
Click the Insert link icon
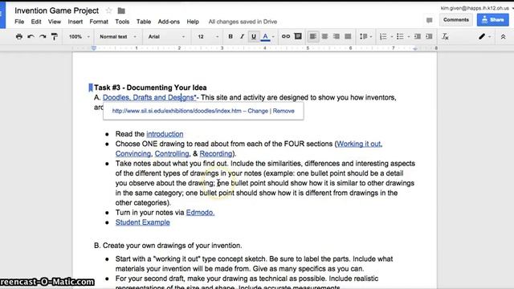[286, 36]
